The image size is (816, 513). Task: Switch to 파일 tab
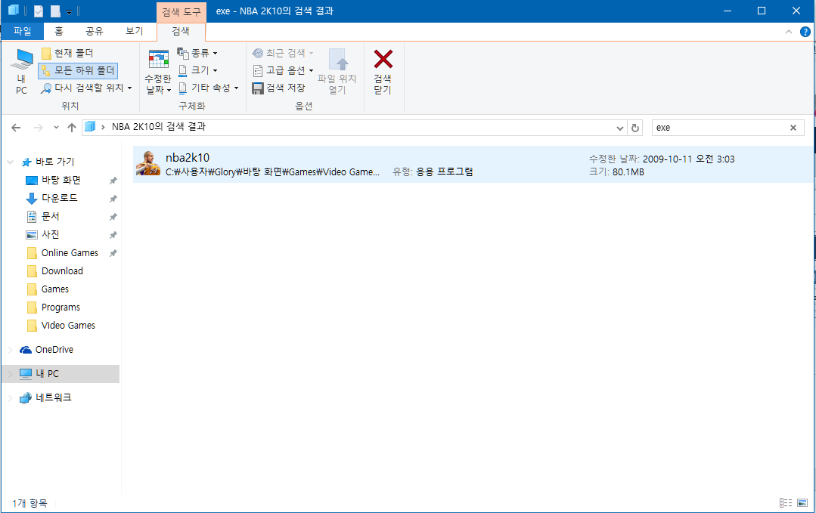pyautogui.click(x=23, y=31)
